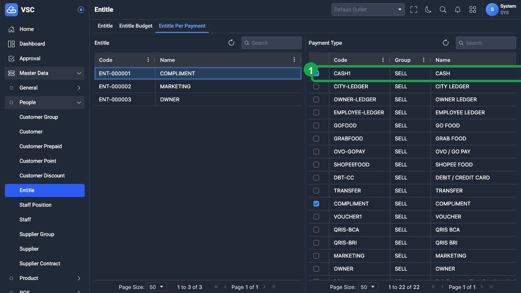
Task: Switch to the Entitle Budget tab
Action: point(136,26)
